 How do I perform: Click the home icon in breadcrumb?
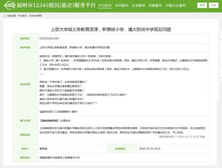(x=5, y=16)
